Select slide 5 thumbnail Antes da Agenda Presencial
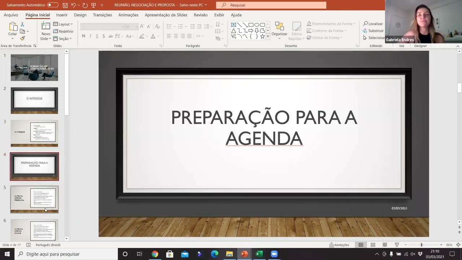This screenshot has height=260, width=462. pos(34,199)
